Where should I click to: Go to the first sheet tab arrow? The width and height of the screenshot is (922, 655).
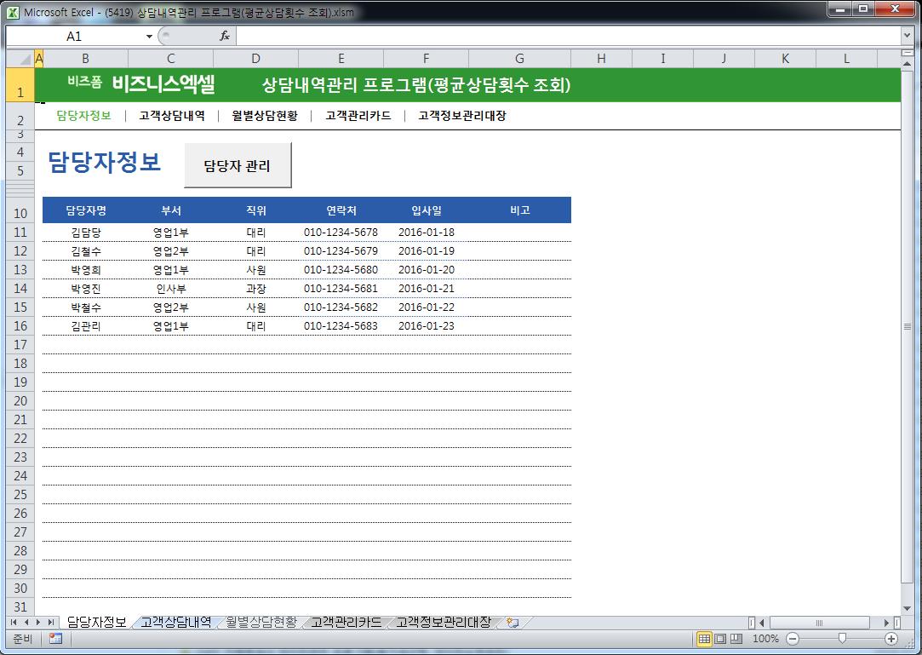coord(14,623)
